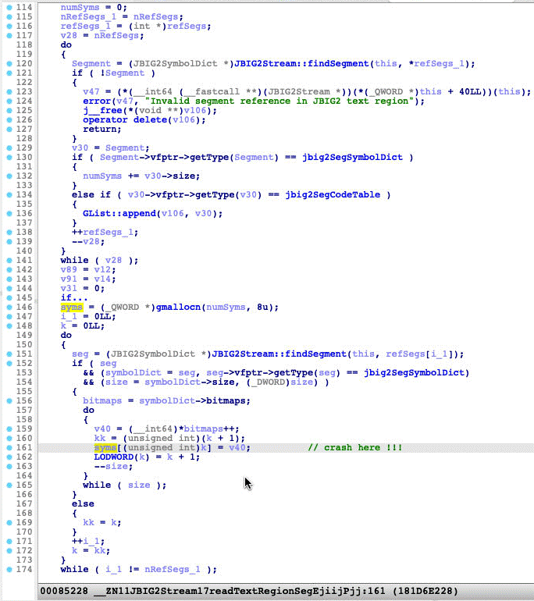Click the breakpoint dot at line 136
534x601 pixels.
[7, 213]
